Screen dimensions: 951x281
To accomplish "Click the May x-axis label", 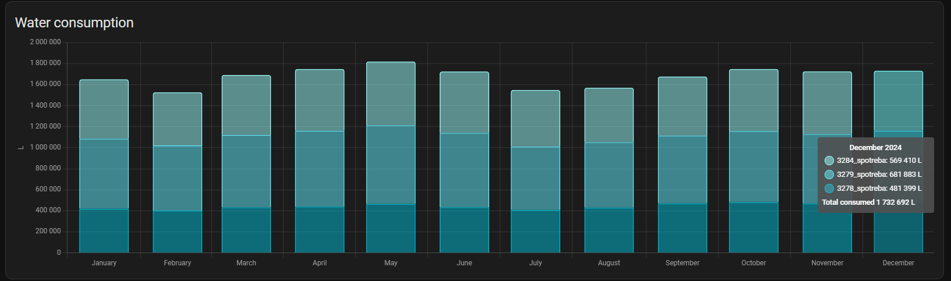I will pos(391,263).
